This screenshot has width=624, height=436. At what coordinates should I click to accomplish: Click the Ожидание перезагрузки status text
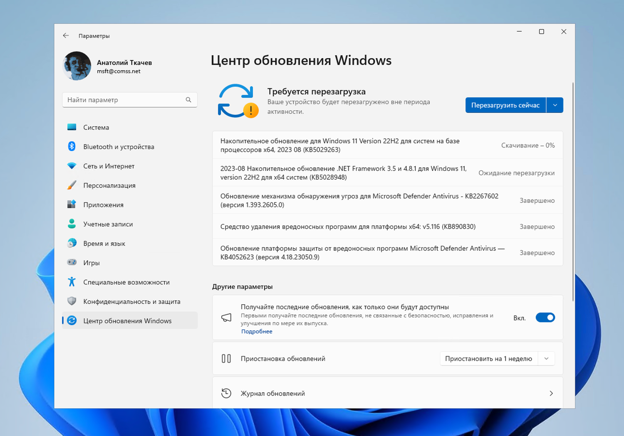(516, 173)
